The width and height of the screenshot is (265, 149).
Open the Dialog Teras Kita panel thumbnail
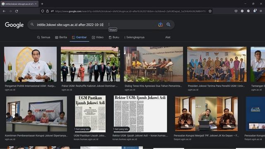click(153, 64)
